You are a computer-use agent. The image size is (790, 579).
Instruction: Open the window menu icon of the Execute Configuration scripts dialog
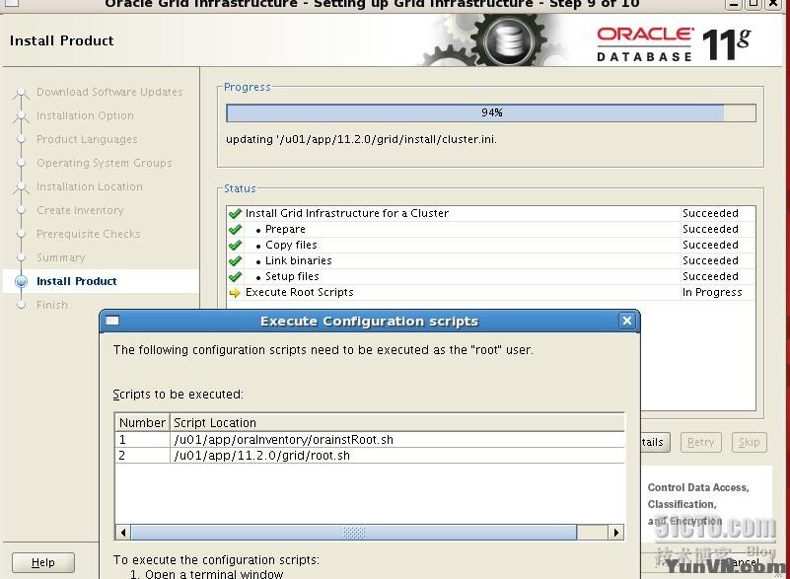point(112,321)
